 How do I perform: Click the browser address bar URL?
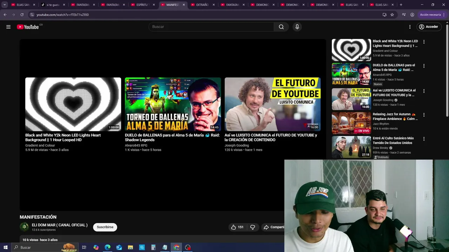coord(63,15)
